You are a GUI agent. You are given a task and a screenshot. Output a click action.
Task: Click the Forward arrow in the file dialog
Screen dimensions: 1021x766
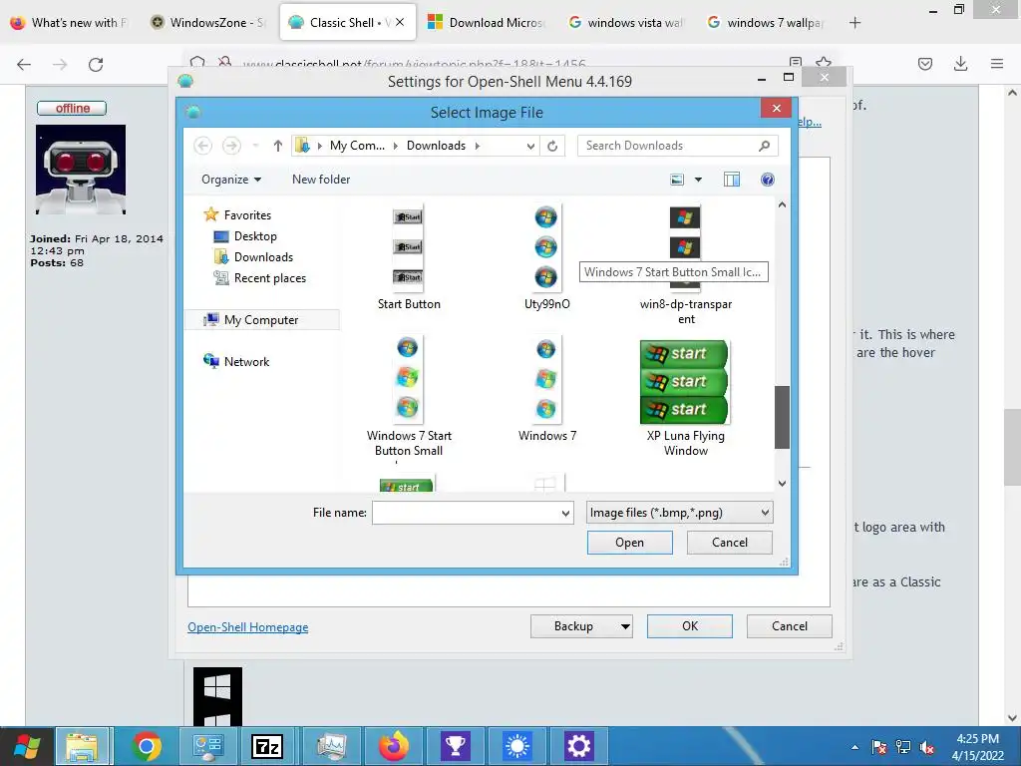(x=231, y=146)
